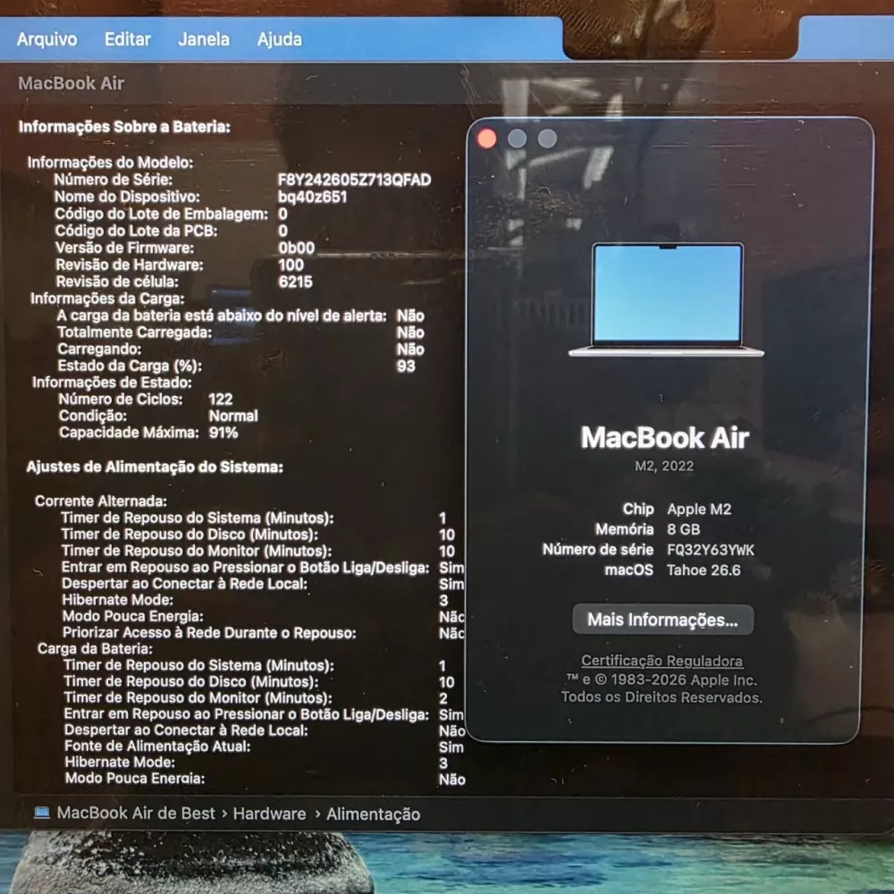The width and height of the screenshot is (894, 894).
Task: Click the MacBook Air laptop image
Action: 667,299
